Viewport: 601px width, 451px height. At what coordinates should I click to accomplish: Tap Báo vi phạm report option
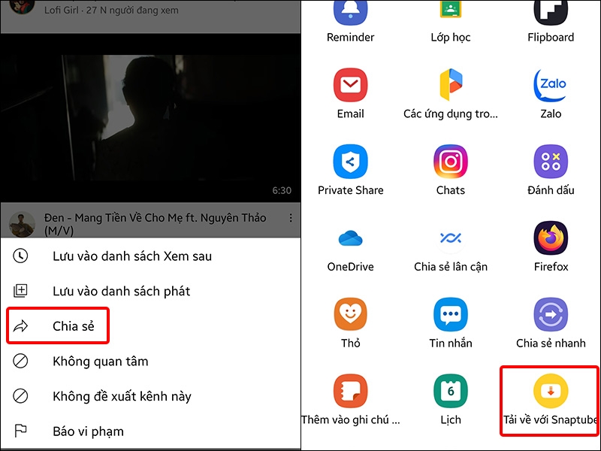pos(150,431)
